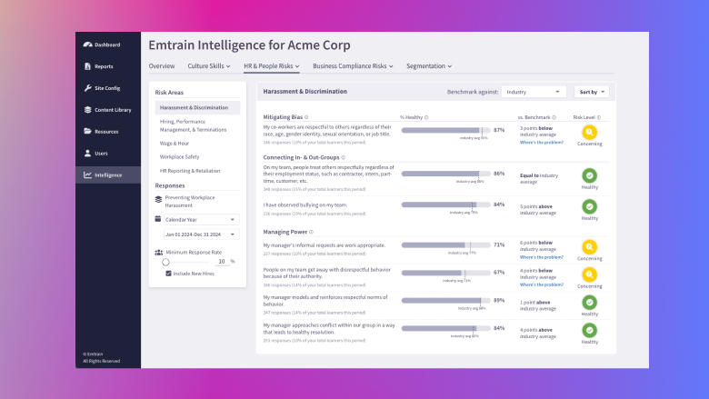Click the Users person icon
Image resolution: width=709 pixels, height=399 pixels.
pyautogui.click(x=88, y=153)
